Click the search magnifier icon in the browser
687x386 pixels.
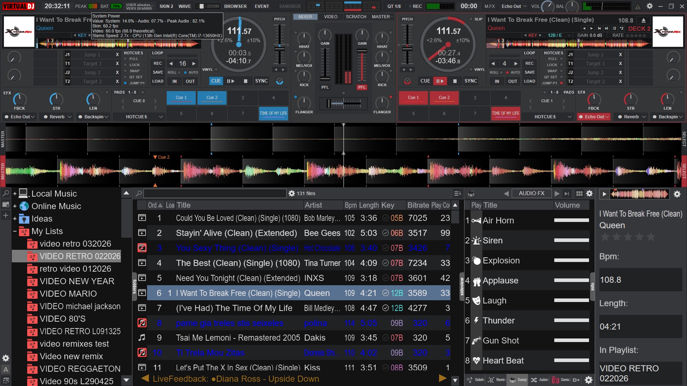click(139, 193)
